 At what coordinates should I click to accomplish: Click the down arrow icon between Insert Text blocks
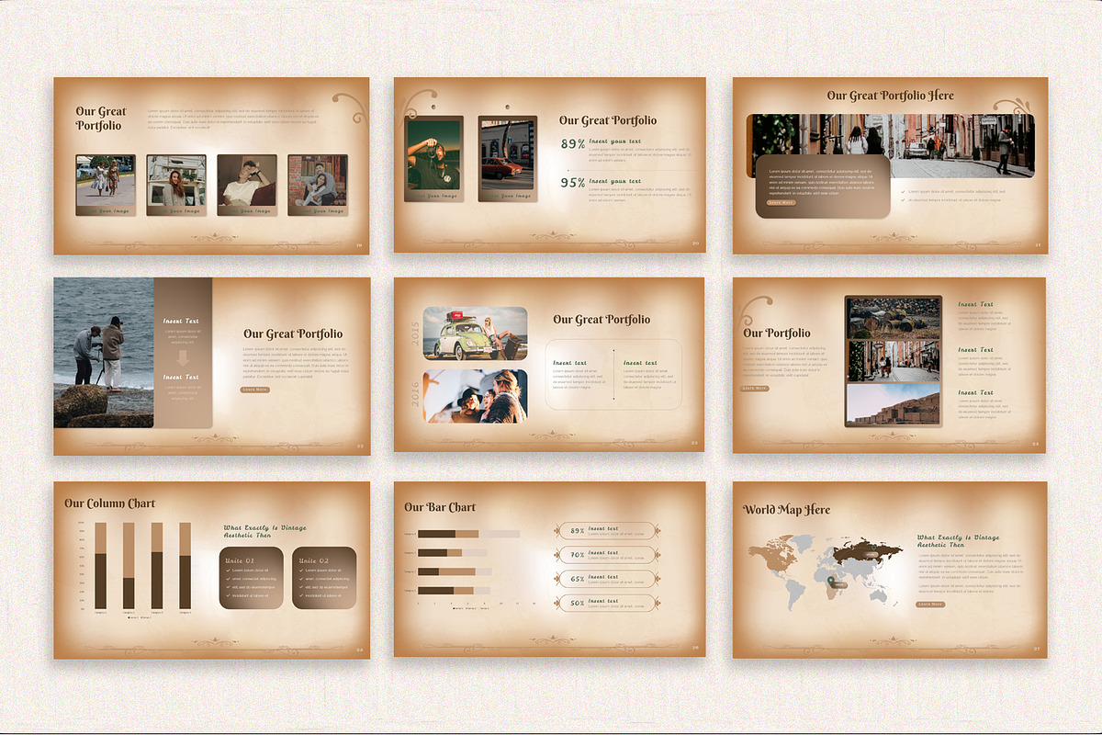click(x=183, y=358)
